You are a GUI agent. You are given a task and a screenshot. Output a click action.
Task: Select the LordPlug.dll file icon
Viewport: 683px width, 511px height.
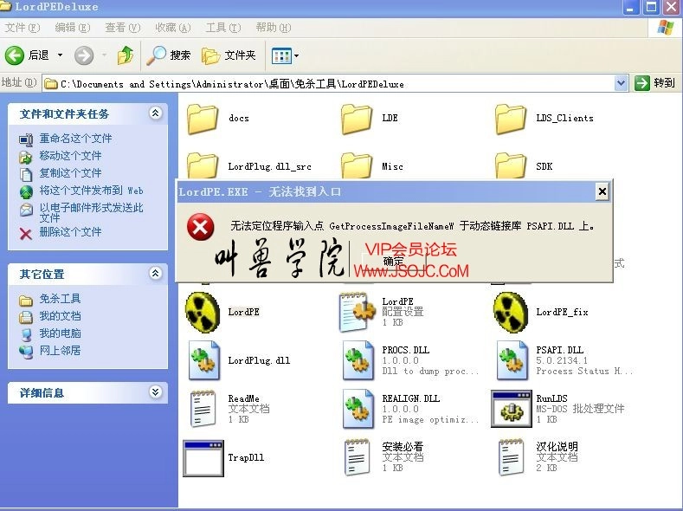point(203,360)
